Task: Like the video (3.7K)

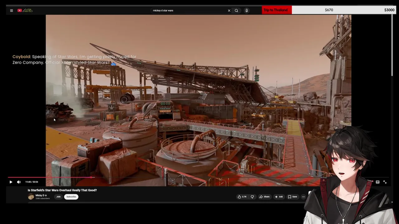Action: tap(242, 197)
